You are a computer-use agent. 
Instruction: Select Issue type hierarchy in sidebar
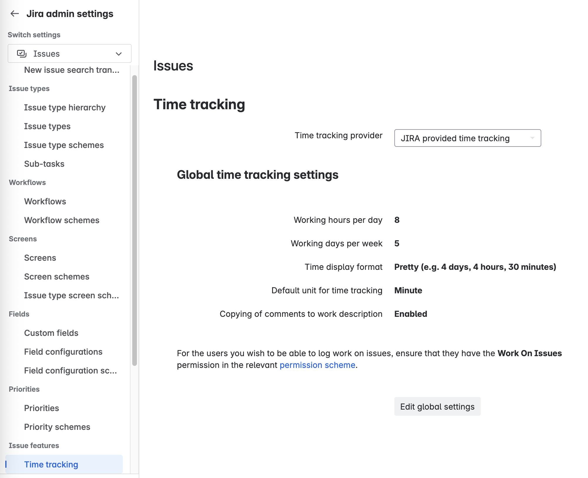pos(65,107)
